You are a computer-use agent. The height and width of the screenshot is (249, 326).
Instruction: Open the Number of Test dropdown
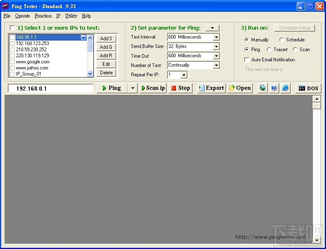pyautogui.click(x=216, y=65)
